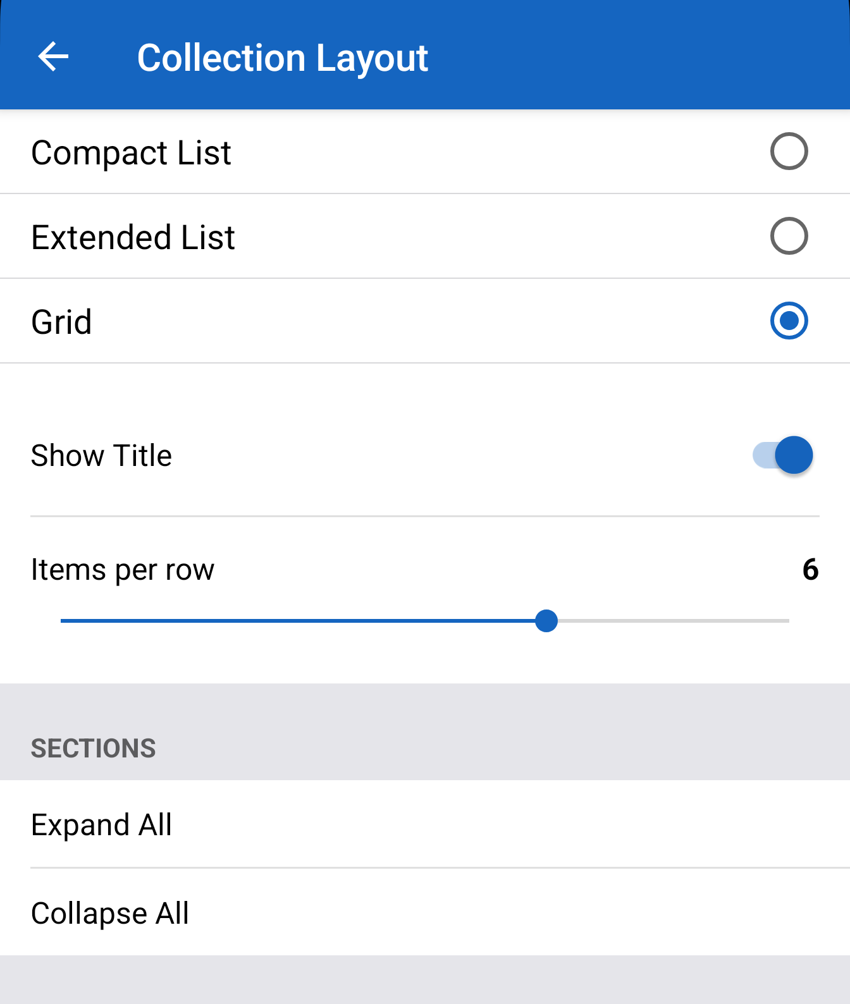This screenshot has width=850, height=1004.
Task: Collapse All sections
Action: tap(110, 914)
